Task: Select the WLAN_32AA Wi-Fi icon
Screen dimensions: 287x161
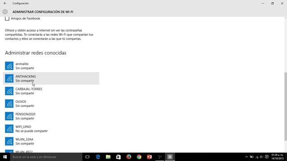Action: click(9, 141)
